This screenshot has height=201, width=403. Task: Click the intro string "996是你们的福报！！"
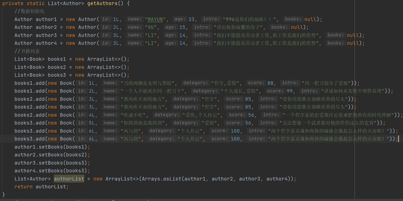click(x=249, y=19)
